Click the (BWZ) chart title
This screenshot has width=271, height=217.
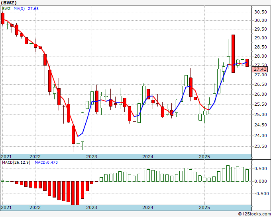9,3
